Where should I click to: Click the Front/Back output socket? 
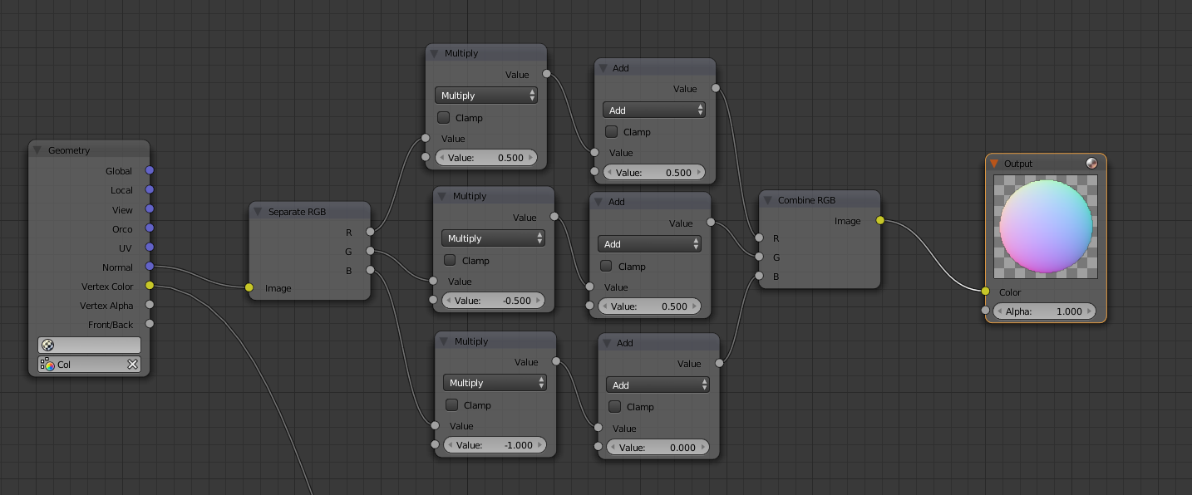tap(150, 324)
